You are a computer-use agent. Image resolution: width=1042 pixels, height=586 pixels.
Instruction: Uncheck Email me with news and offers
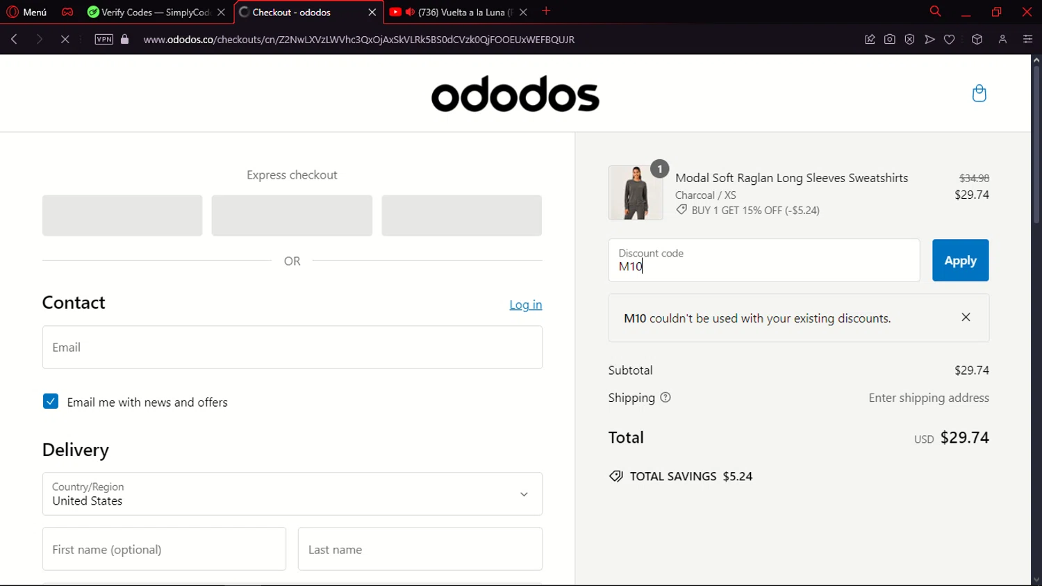pos(51,401)
